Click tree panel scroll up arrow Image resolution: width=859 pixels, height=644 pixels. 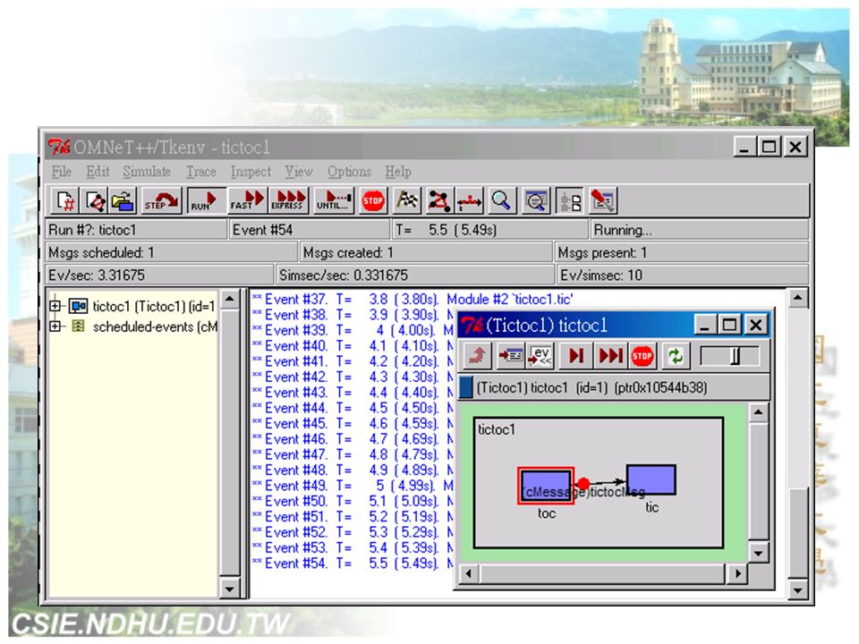click(x=230, y=300)
